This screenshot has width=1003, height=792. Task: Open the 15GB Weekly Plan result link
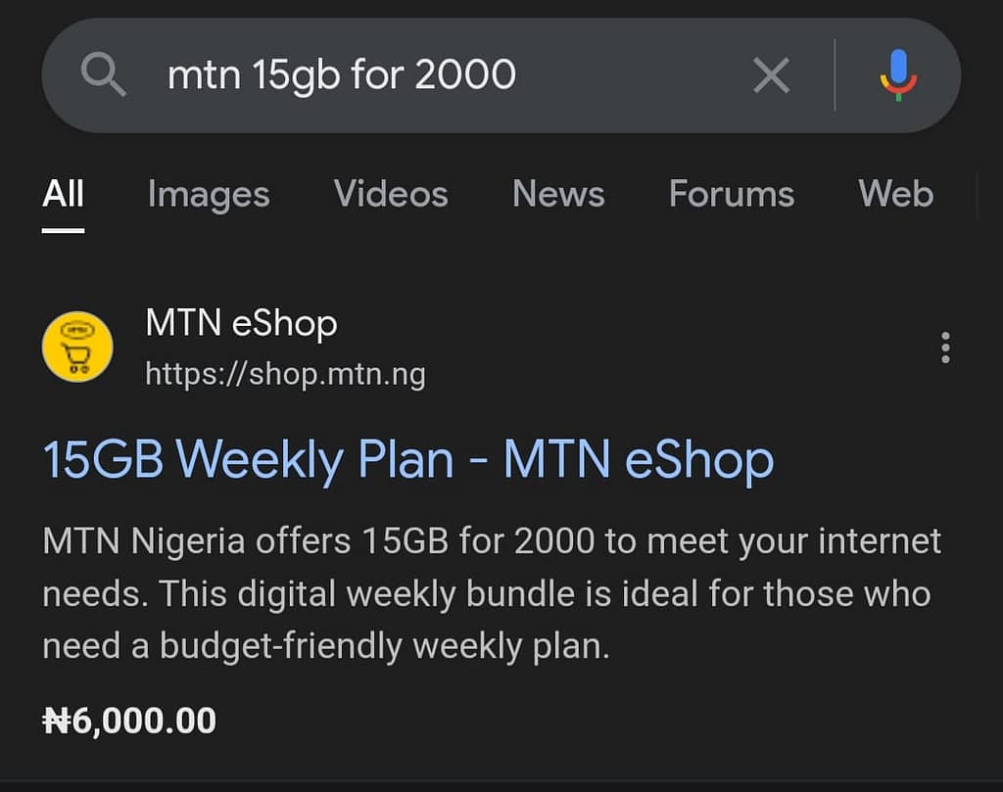[406, 460]
